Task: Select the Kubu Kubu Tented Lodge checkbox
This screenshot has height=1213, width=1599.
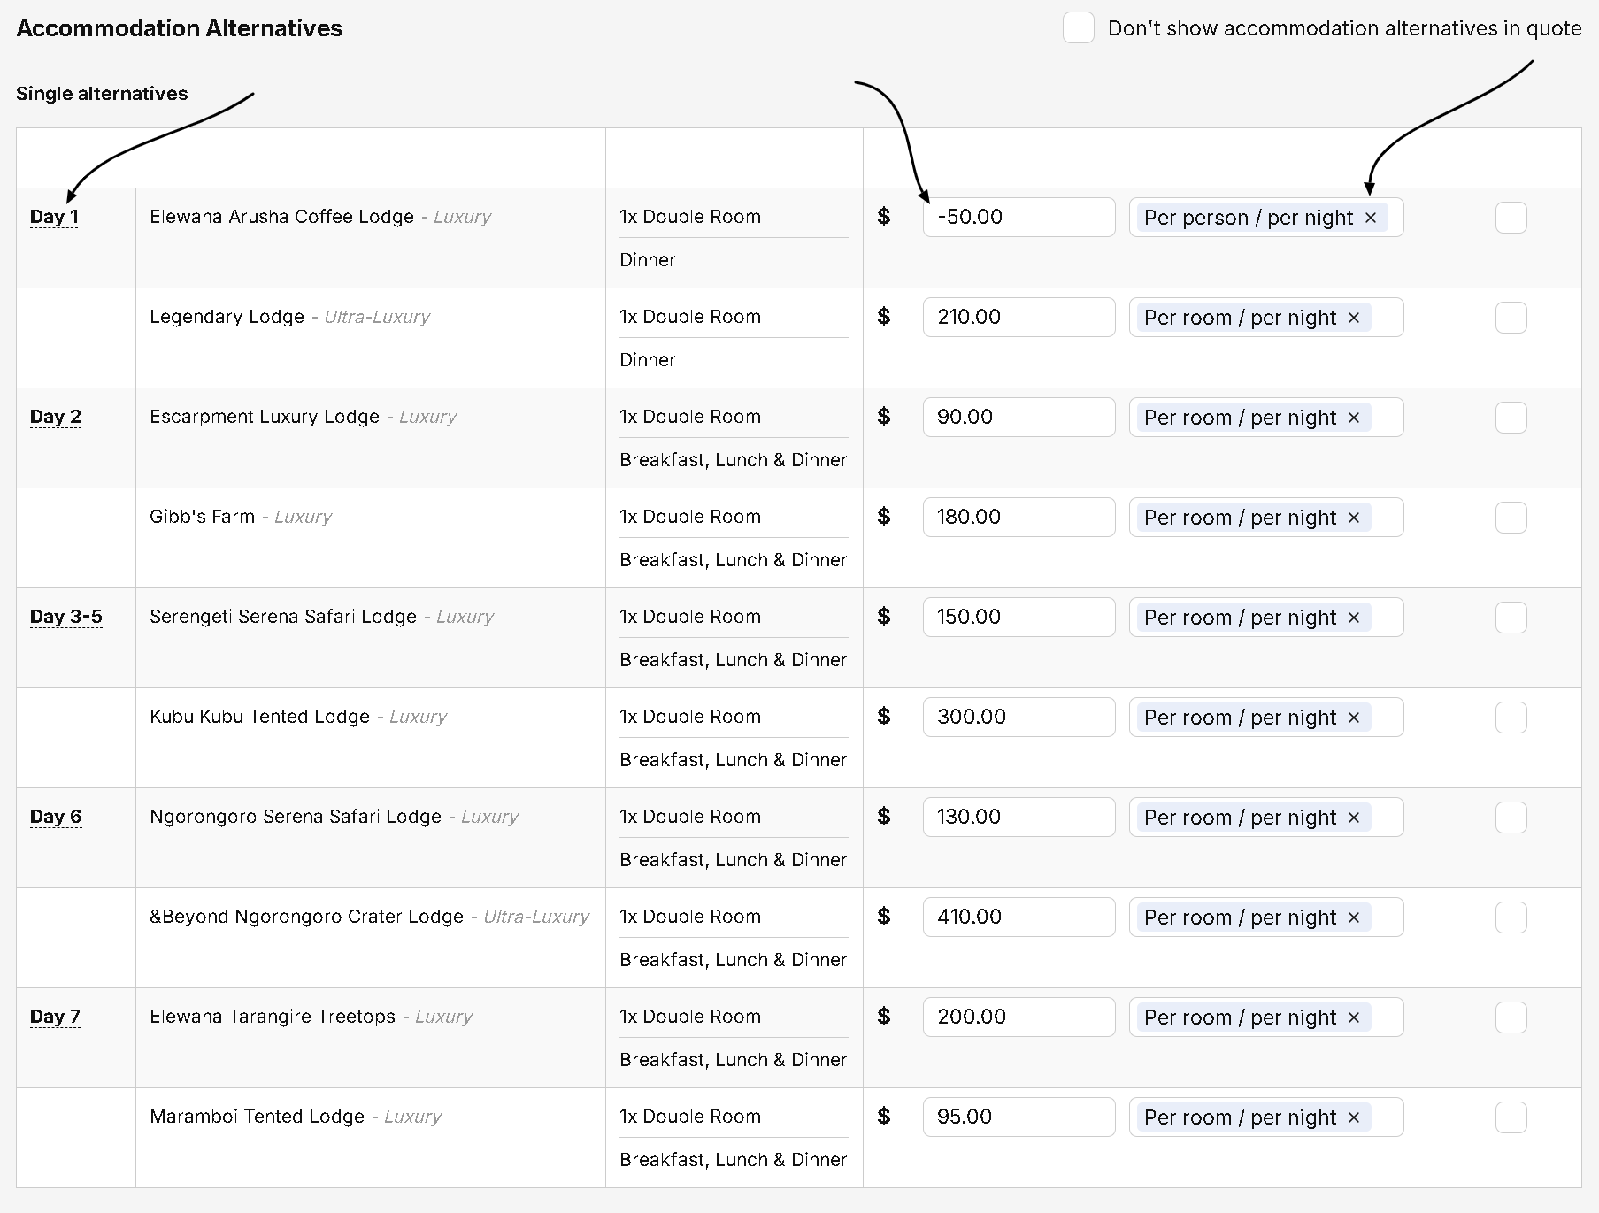Action: (1511, 718)
